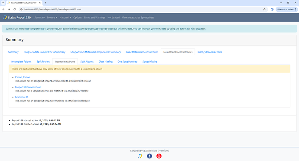Open the YouTube icon in the footer
Image resolution: width=299 pixels, height=161 pixels.
(x=159, y=156)
